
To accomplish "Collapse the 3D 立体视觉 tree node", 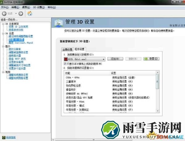I will (x=3, y=24).
